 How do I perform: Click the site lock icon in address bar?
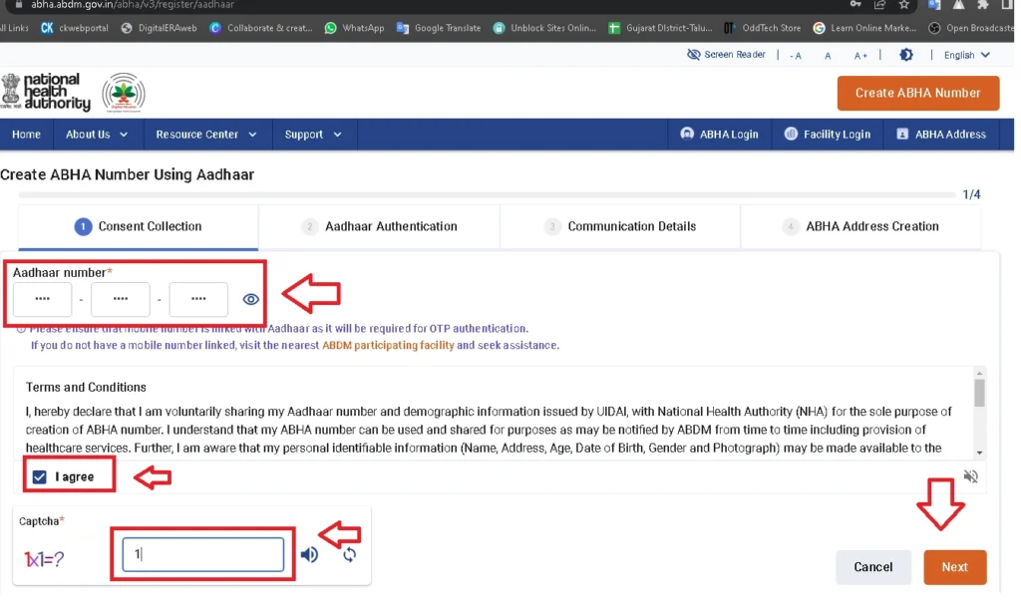(19, 4)
